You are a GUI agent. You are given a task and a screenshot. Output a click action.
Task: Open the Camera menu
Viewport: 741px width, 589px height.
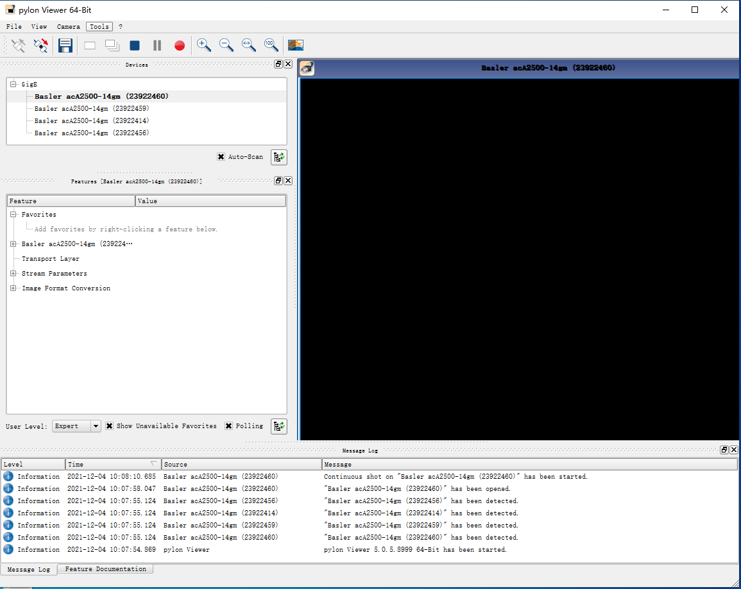tap(69, 26)
